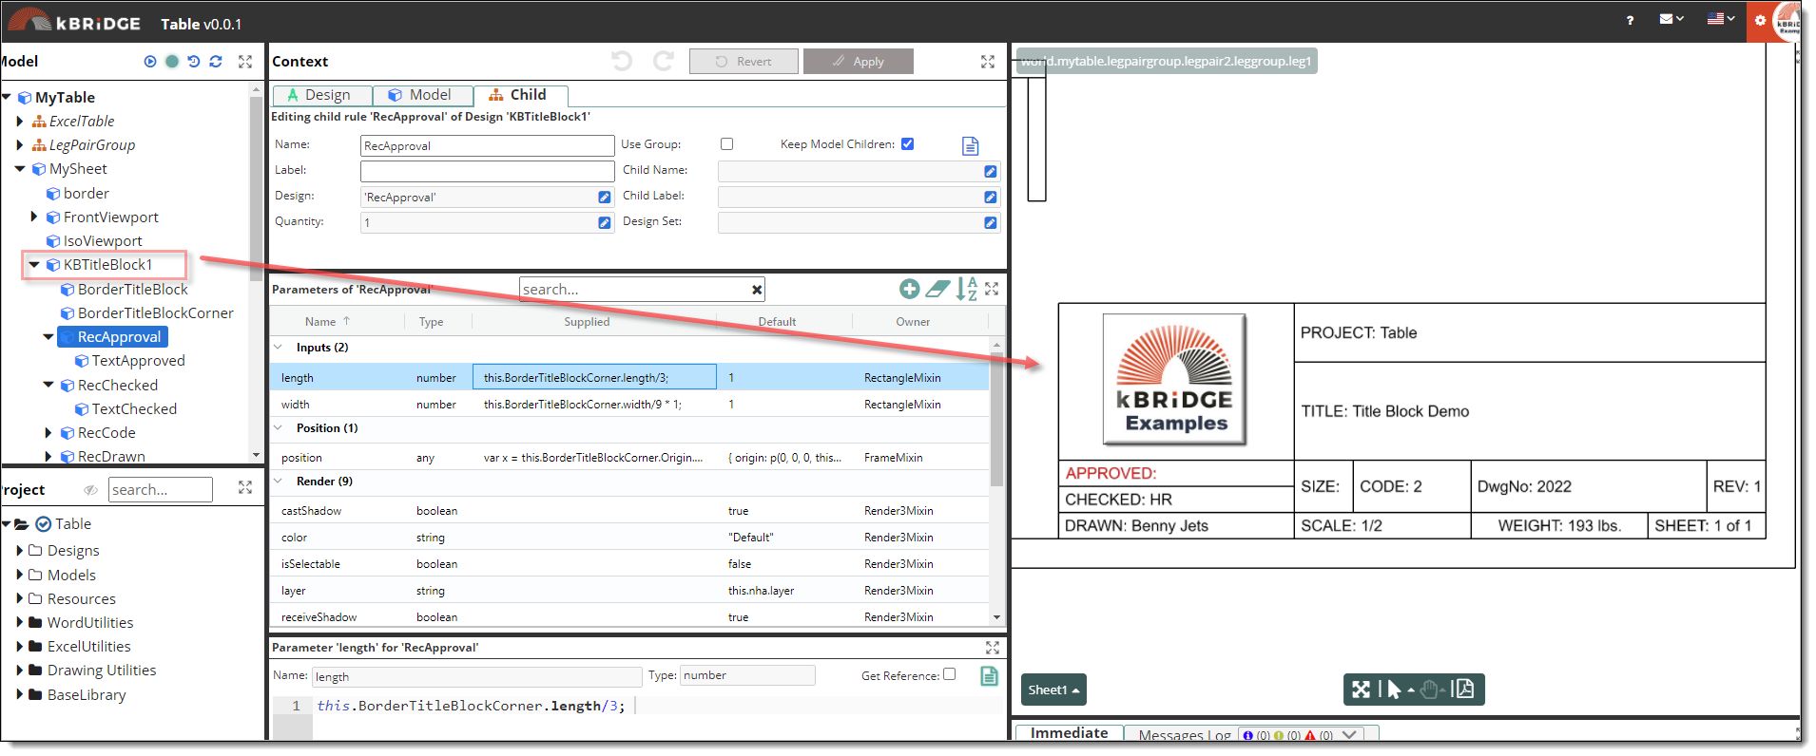Image resolution: width=1816 pixels, height=756 pixels.
Task: Edit the Child Label field with pencil icon
Action: (x=991, y=198)
